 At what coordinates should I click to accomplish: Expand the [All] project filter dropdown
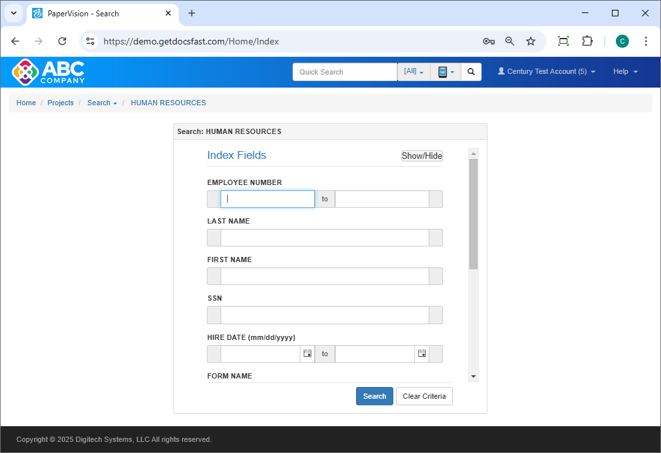(x=414, y=72)
